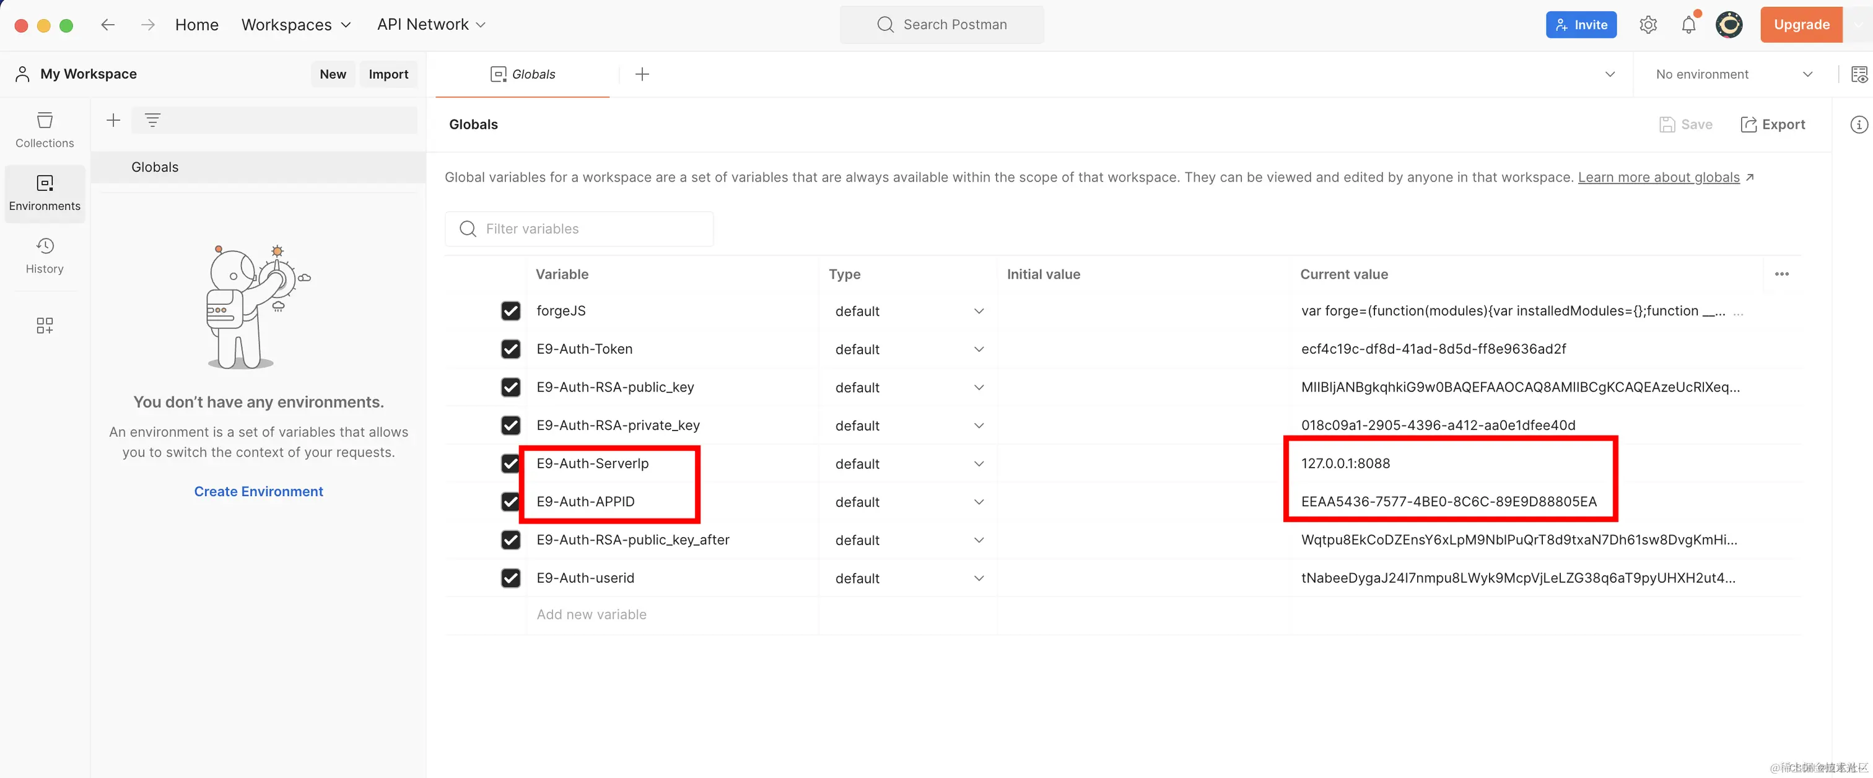Click the plus icon to open new tab
Image resolution: width=1873 pixels, height=778 pixels.
click(641, 74)
